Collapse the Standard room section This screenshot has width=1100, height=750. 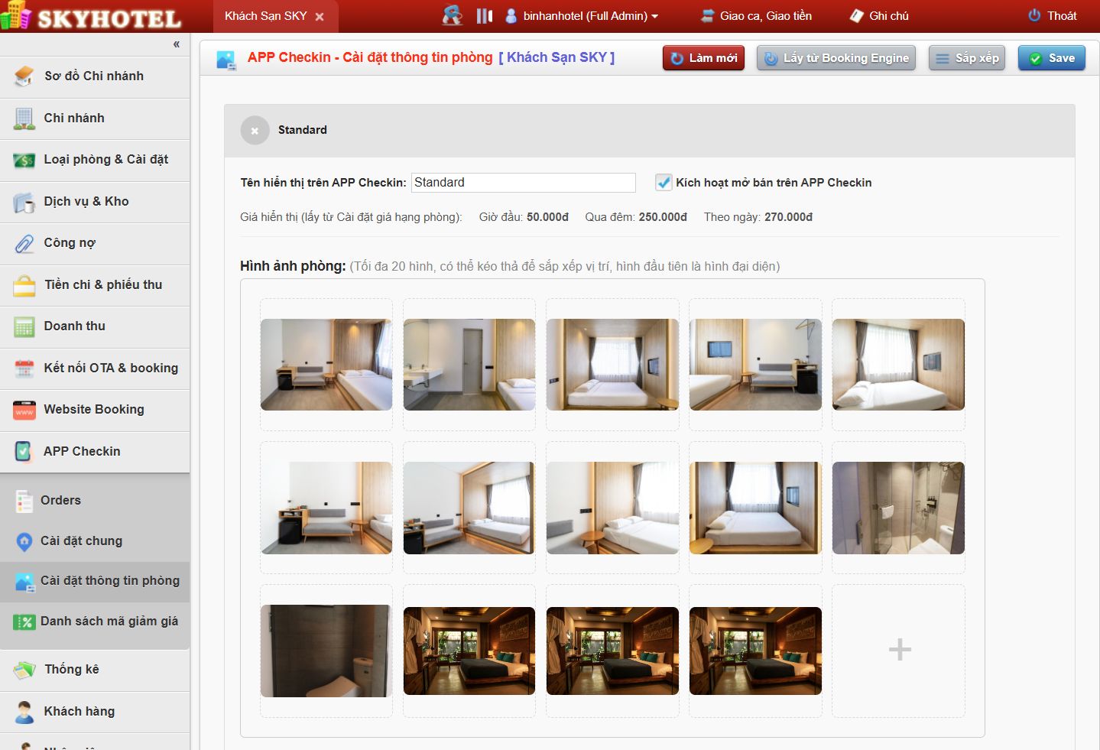pyautogui.click(x=255, y=131)
